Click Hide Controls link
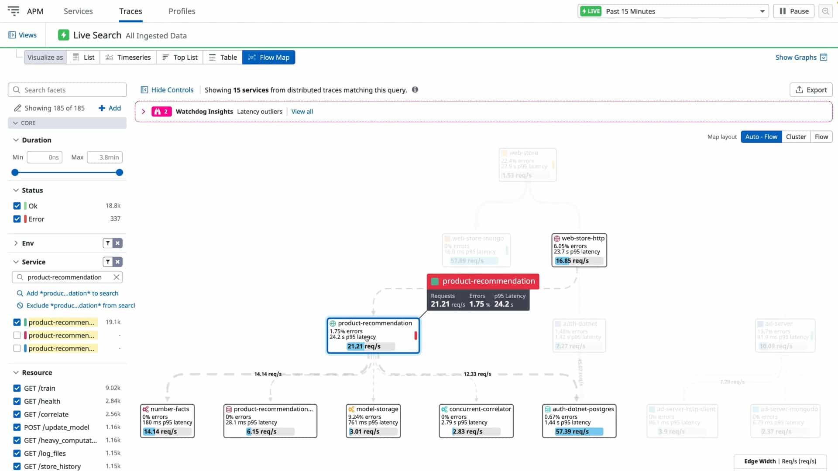 (167, 90)
